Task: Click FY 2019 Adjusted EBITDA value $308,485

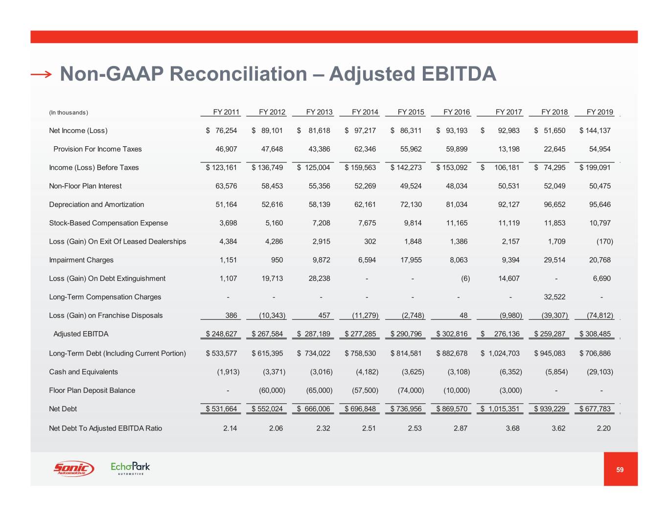Action: click(x=595, y=334)
